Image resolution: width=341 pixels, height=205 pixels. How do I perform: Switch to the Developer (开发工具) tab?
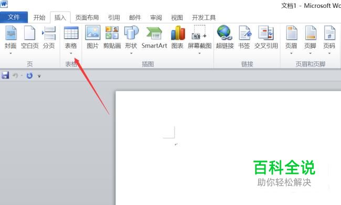coord(204,17)
